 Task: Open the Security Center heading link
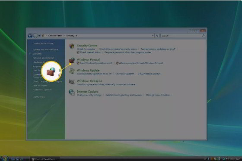click(x=87, y=46)
